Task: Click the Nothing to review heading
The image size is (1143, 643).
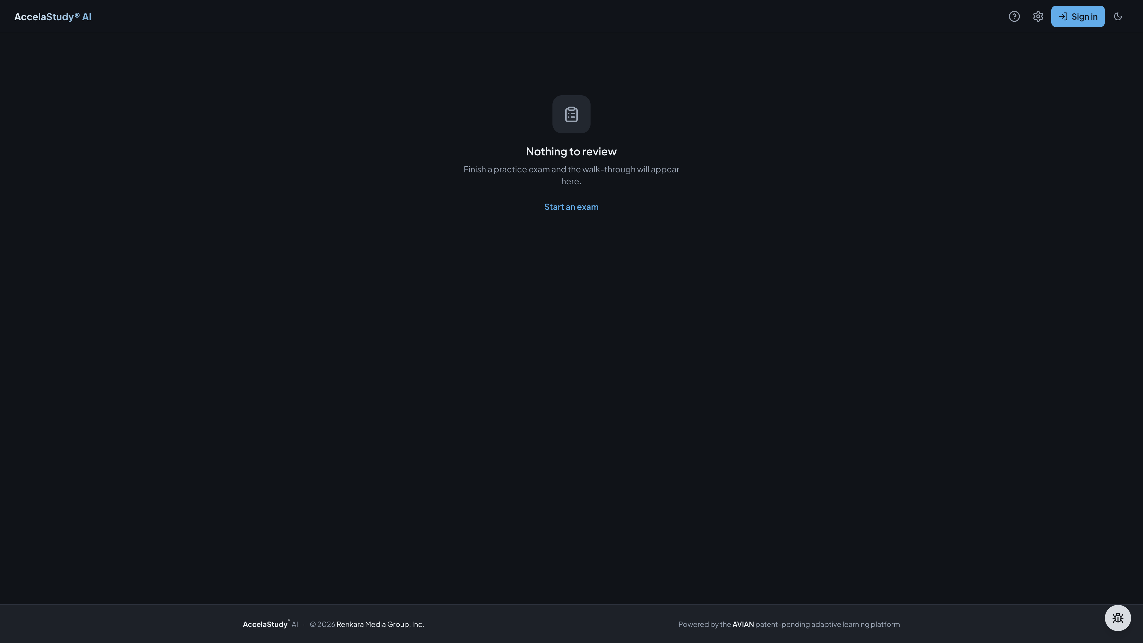Action: coord(571,151)
